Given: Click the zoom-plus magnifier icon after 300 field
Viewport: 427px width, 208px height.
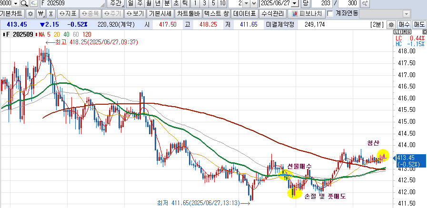Looking at the screenshot, I should click(364, 3).
